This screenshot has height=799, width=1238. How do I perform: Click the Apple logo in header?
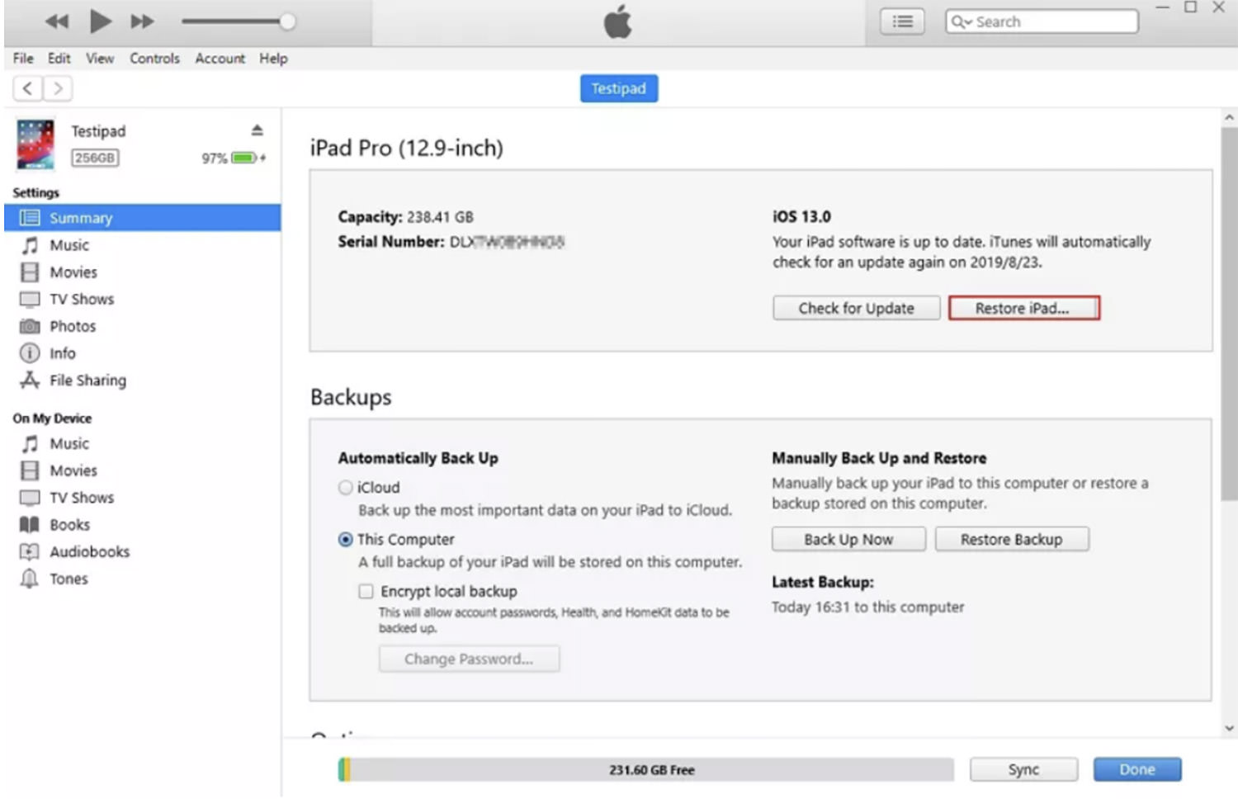point(618,21)
